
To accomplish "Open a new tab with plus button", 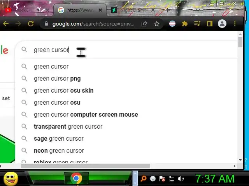I will pyautogui.click(x=168, y=10).
